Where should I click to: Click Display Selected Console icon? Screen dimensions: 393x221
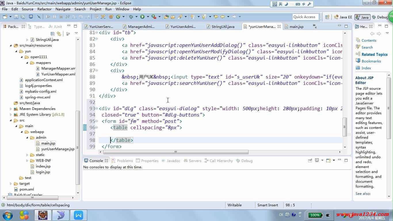317,160
